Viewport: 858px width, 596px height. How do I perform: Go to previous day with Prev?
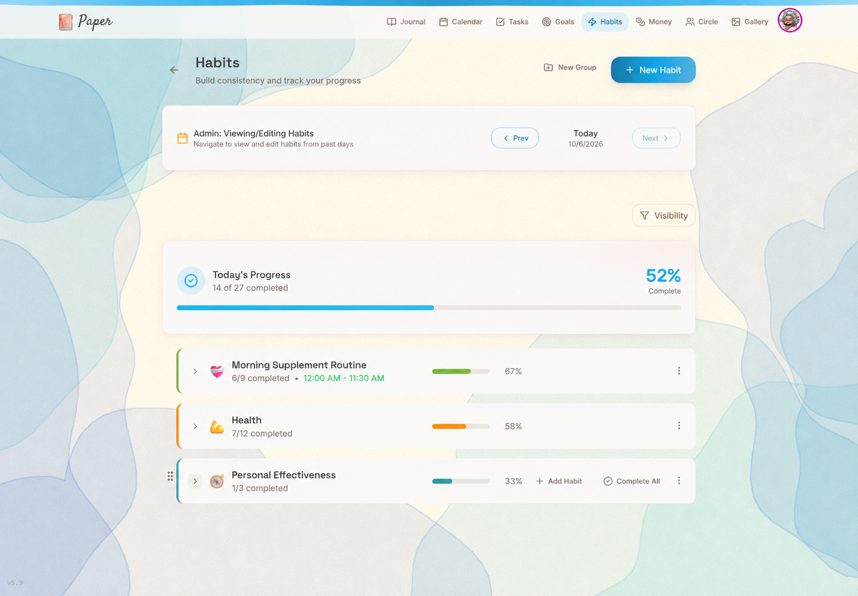point(515,138)
